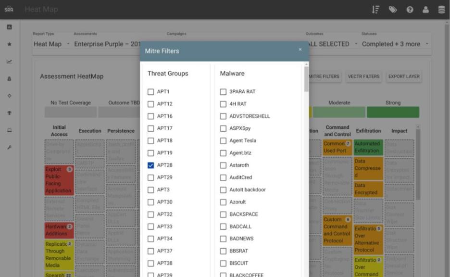The image size is (450, 277).
Task: Close the Mitre Filters dialog
Action: click(300, 50)
